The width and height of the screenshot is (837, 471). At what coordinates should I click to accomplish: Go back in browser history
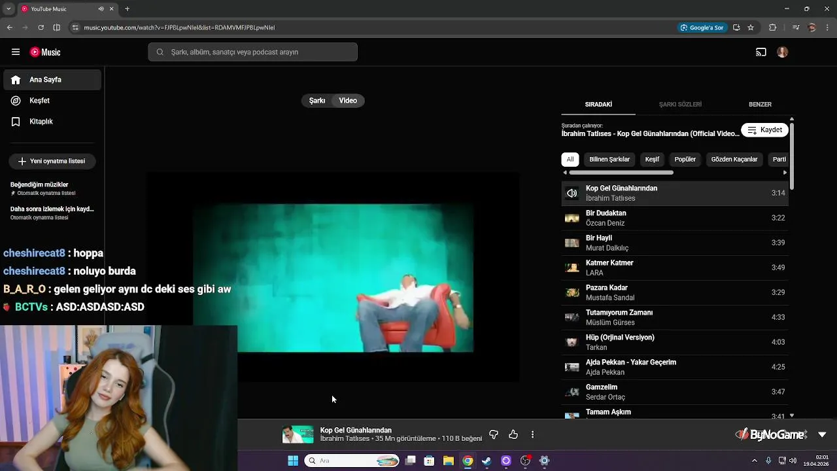[x=10, y=27]
